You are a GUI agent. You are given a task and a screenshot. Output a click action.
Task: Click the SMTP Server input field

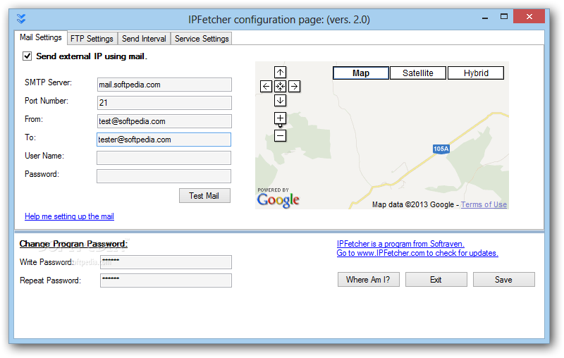[x=164, y=85]
